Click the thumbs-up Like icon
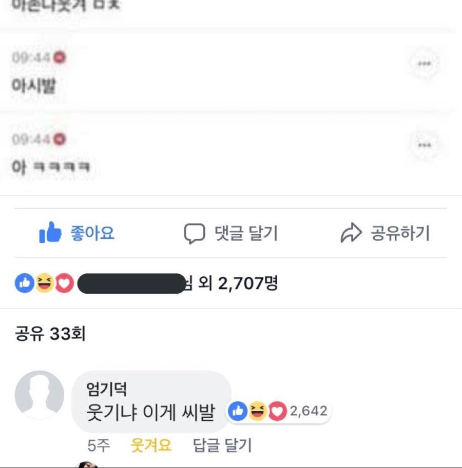 (50, 233)
